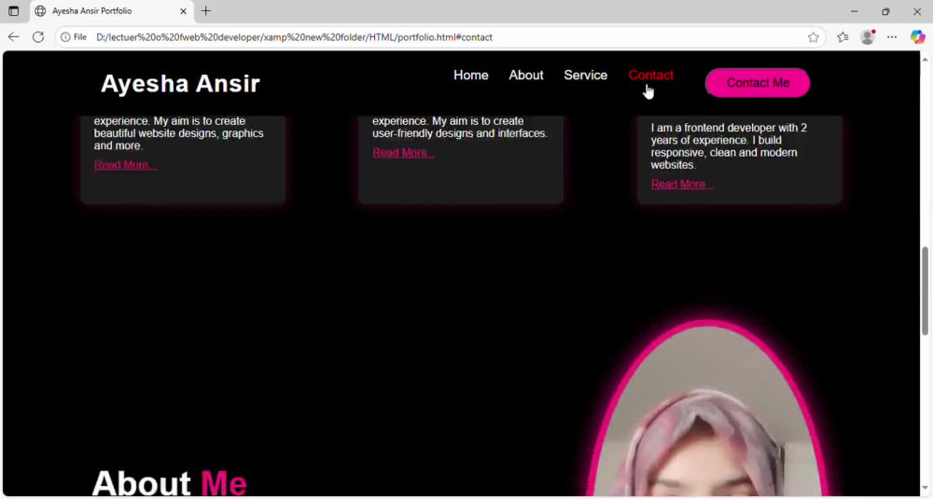Restore down the browser window
The height and width of the screenshot is (499, 933).
886,10
